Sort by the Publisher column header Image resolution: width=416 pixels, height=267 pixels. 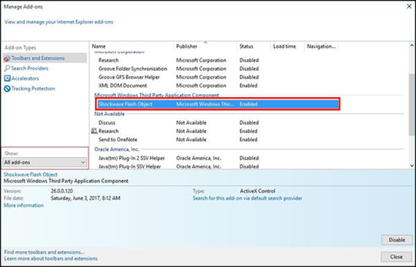pos(187,46)
